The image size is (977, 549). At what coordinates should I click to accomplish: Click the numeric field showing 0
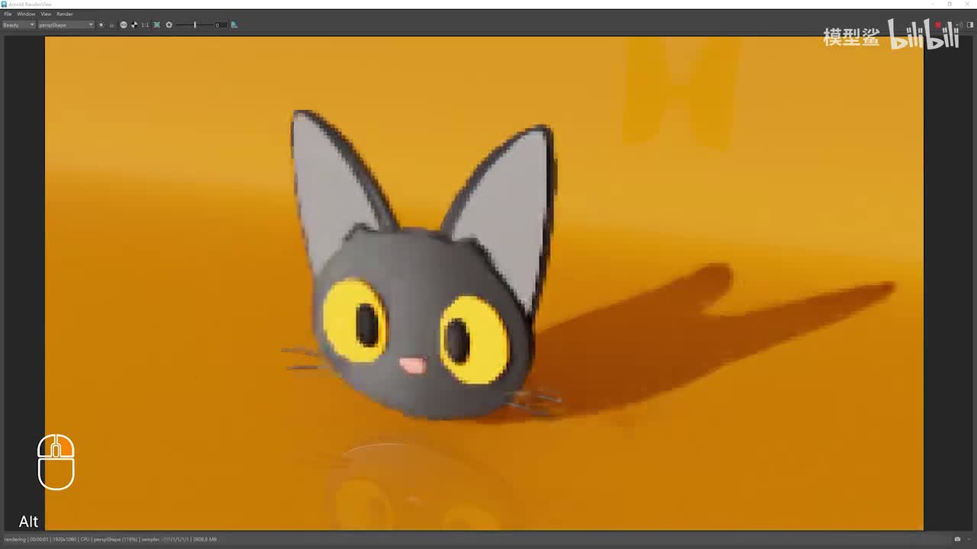[219, 25]
